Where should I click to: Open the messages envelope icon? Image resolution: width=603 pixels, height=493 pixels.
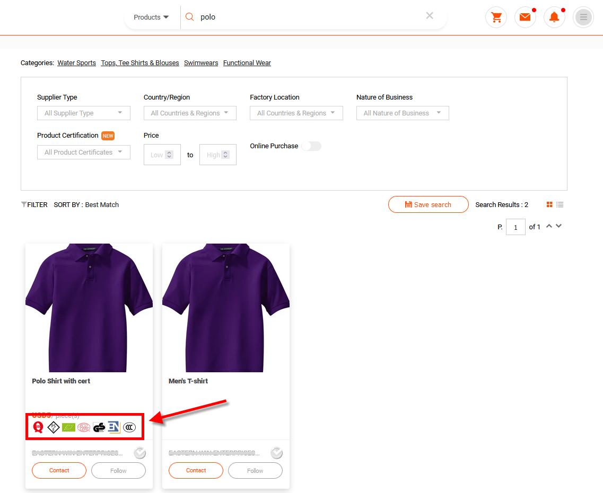pos(525,17)
